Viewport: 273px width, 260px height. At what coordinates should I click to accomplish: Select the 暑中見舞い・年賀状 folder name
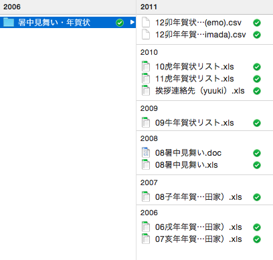54,23
